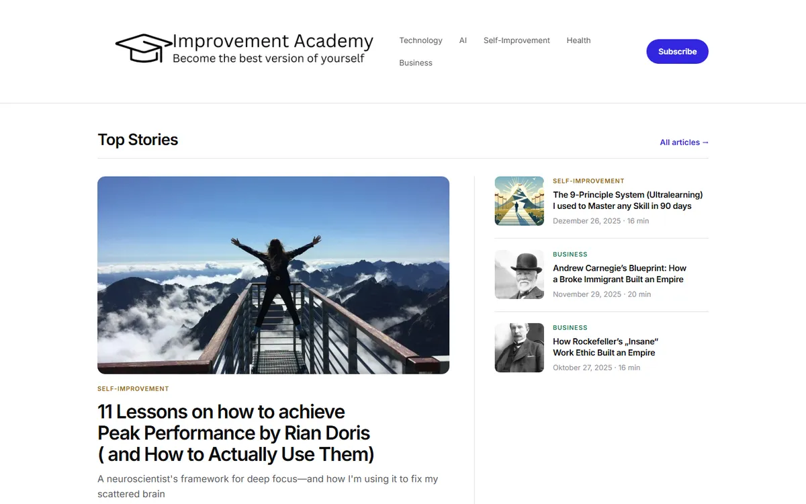Click the Top Stories heading
The image size is (806, 504).
138,140
